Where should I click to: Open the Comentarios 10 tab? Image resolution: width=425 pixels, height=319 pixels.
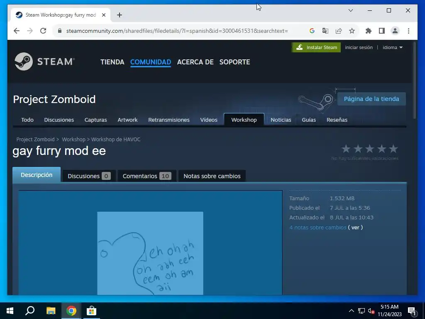tap(147, 176)
